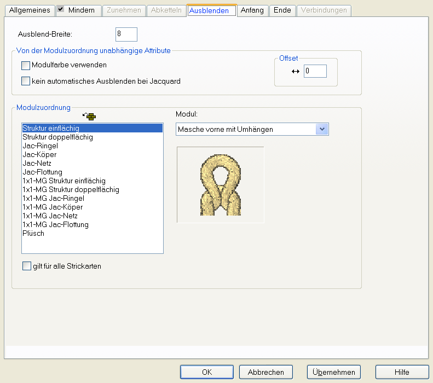Open Hilfe for this dialog
Image resolution: width=433 pixels, height=383 pixels.
coord(402,372)
